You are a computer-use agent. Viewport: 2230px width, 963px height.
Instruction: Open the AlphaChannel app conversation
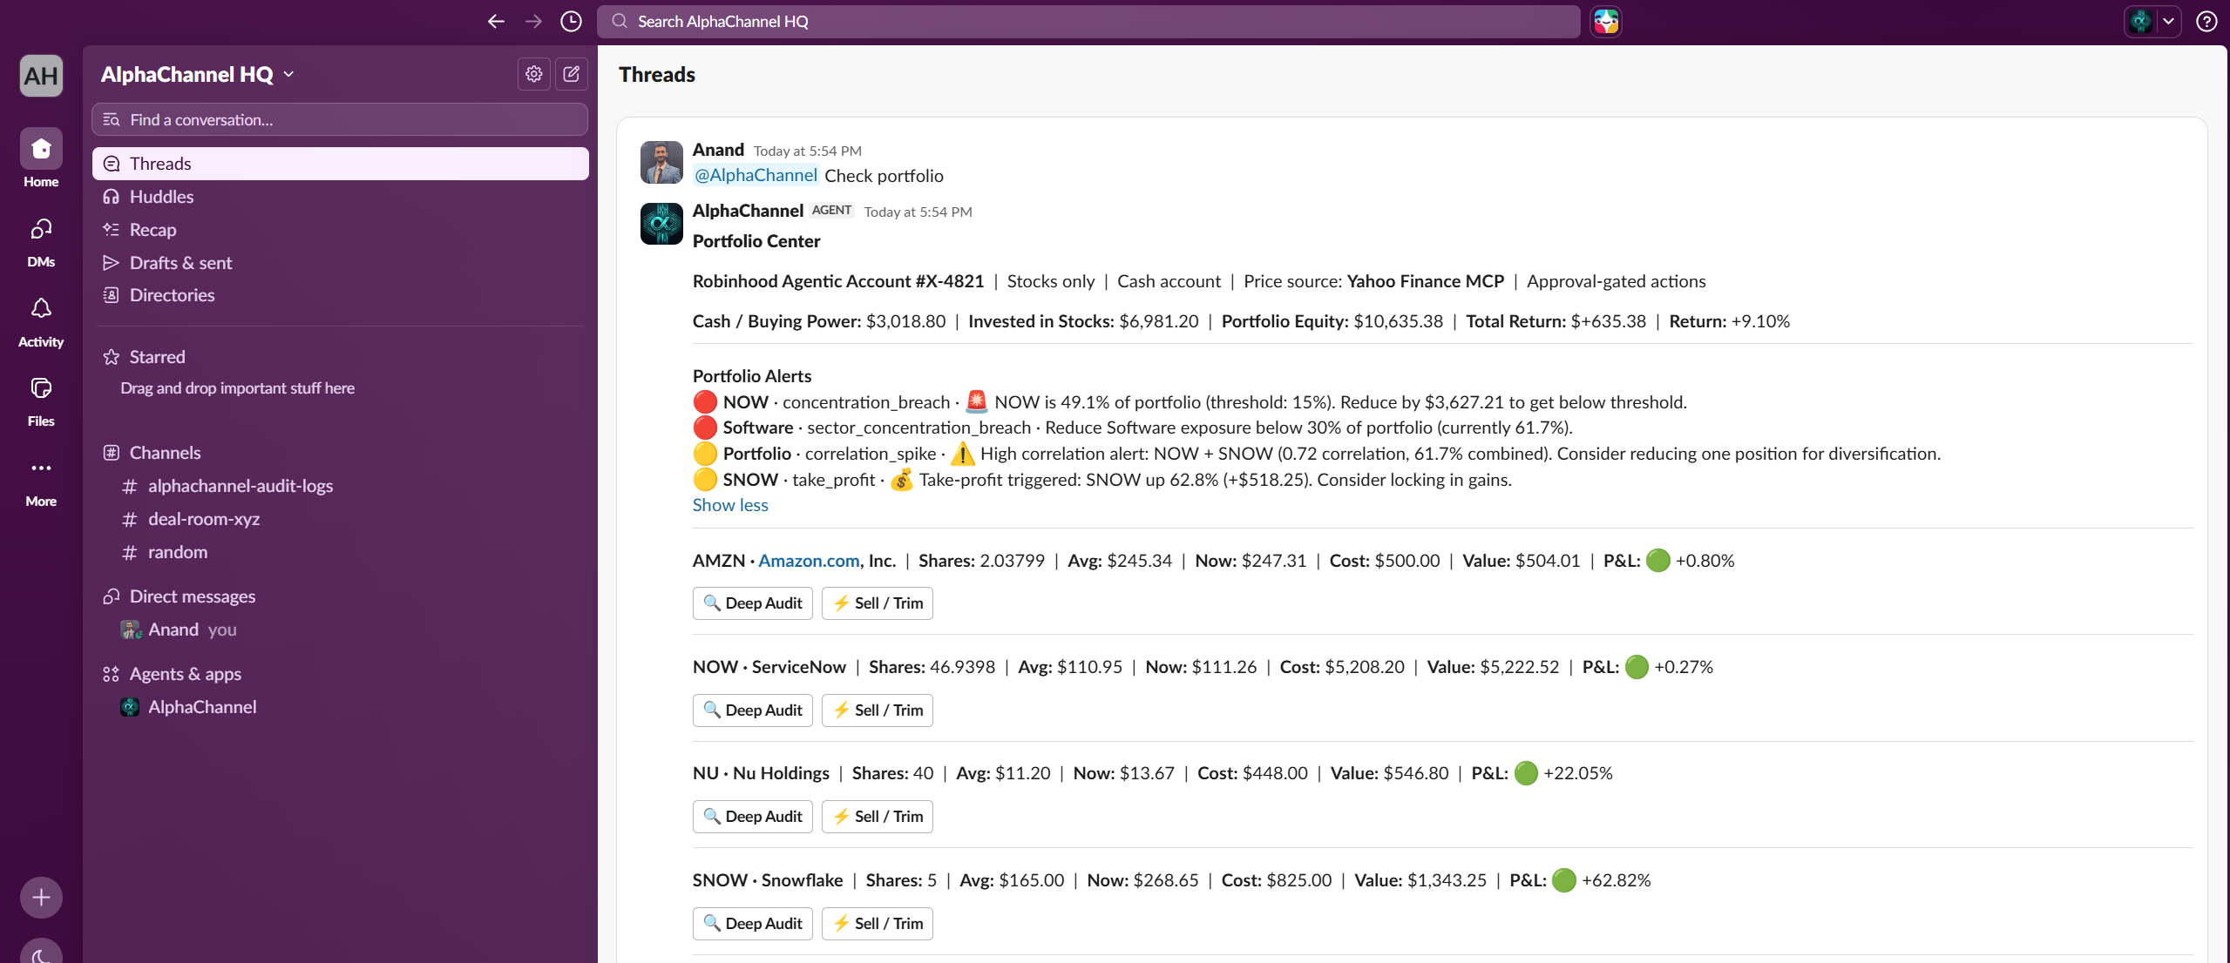(x=340, y=707)
